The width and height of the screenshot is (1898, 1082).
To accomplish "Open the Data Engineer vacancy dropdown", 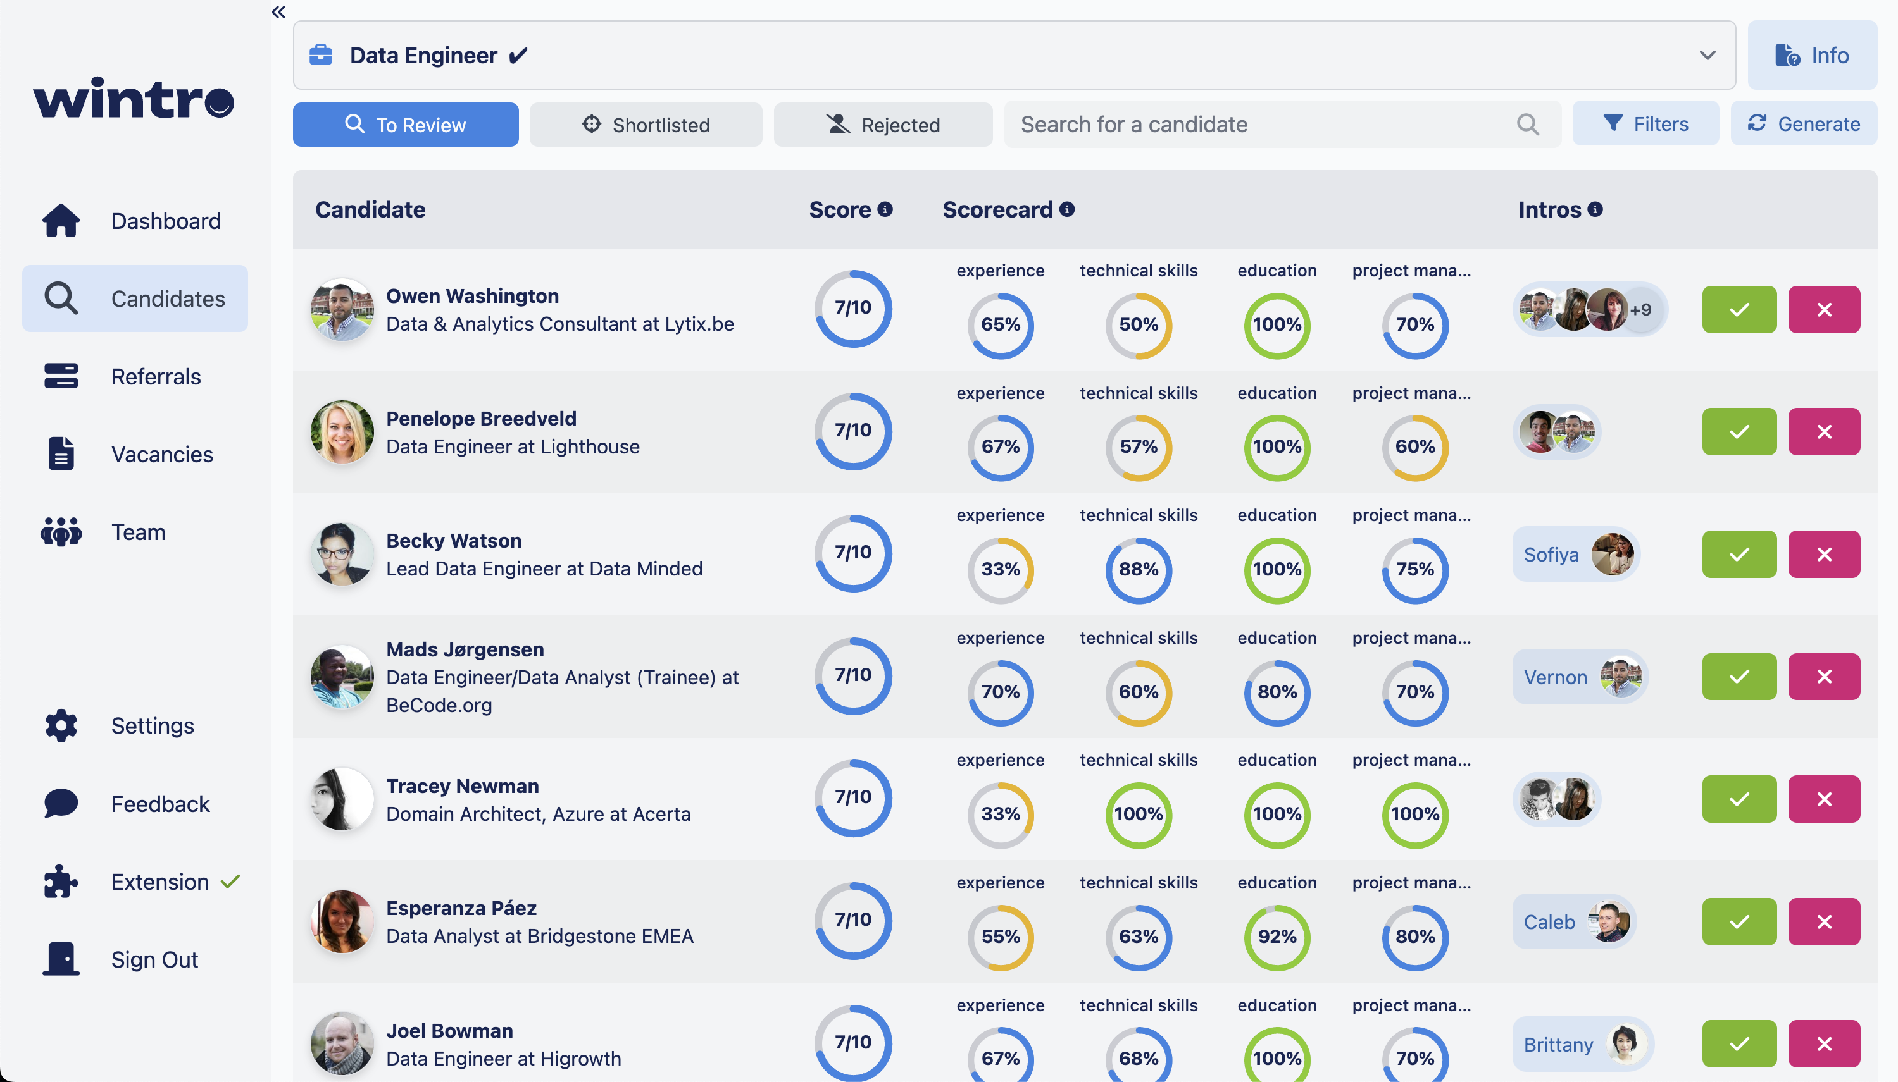I will [1707, 55].
